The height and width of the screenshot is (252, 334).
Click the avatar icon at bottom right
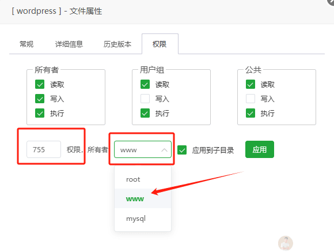(x=286, y=243)
